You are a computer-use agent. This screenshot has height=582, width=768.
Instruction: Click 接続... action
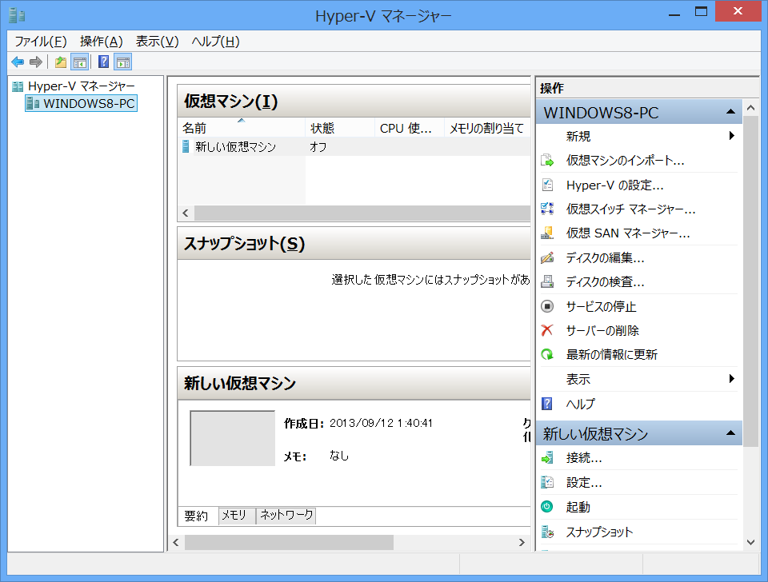[x=584, y=458]
